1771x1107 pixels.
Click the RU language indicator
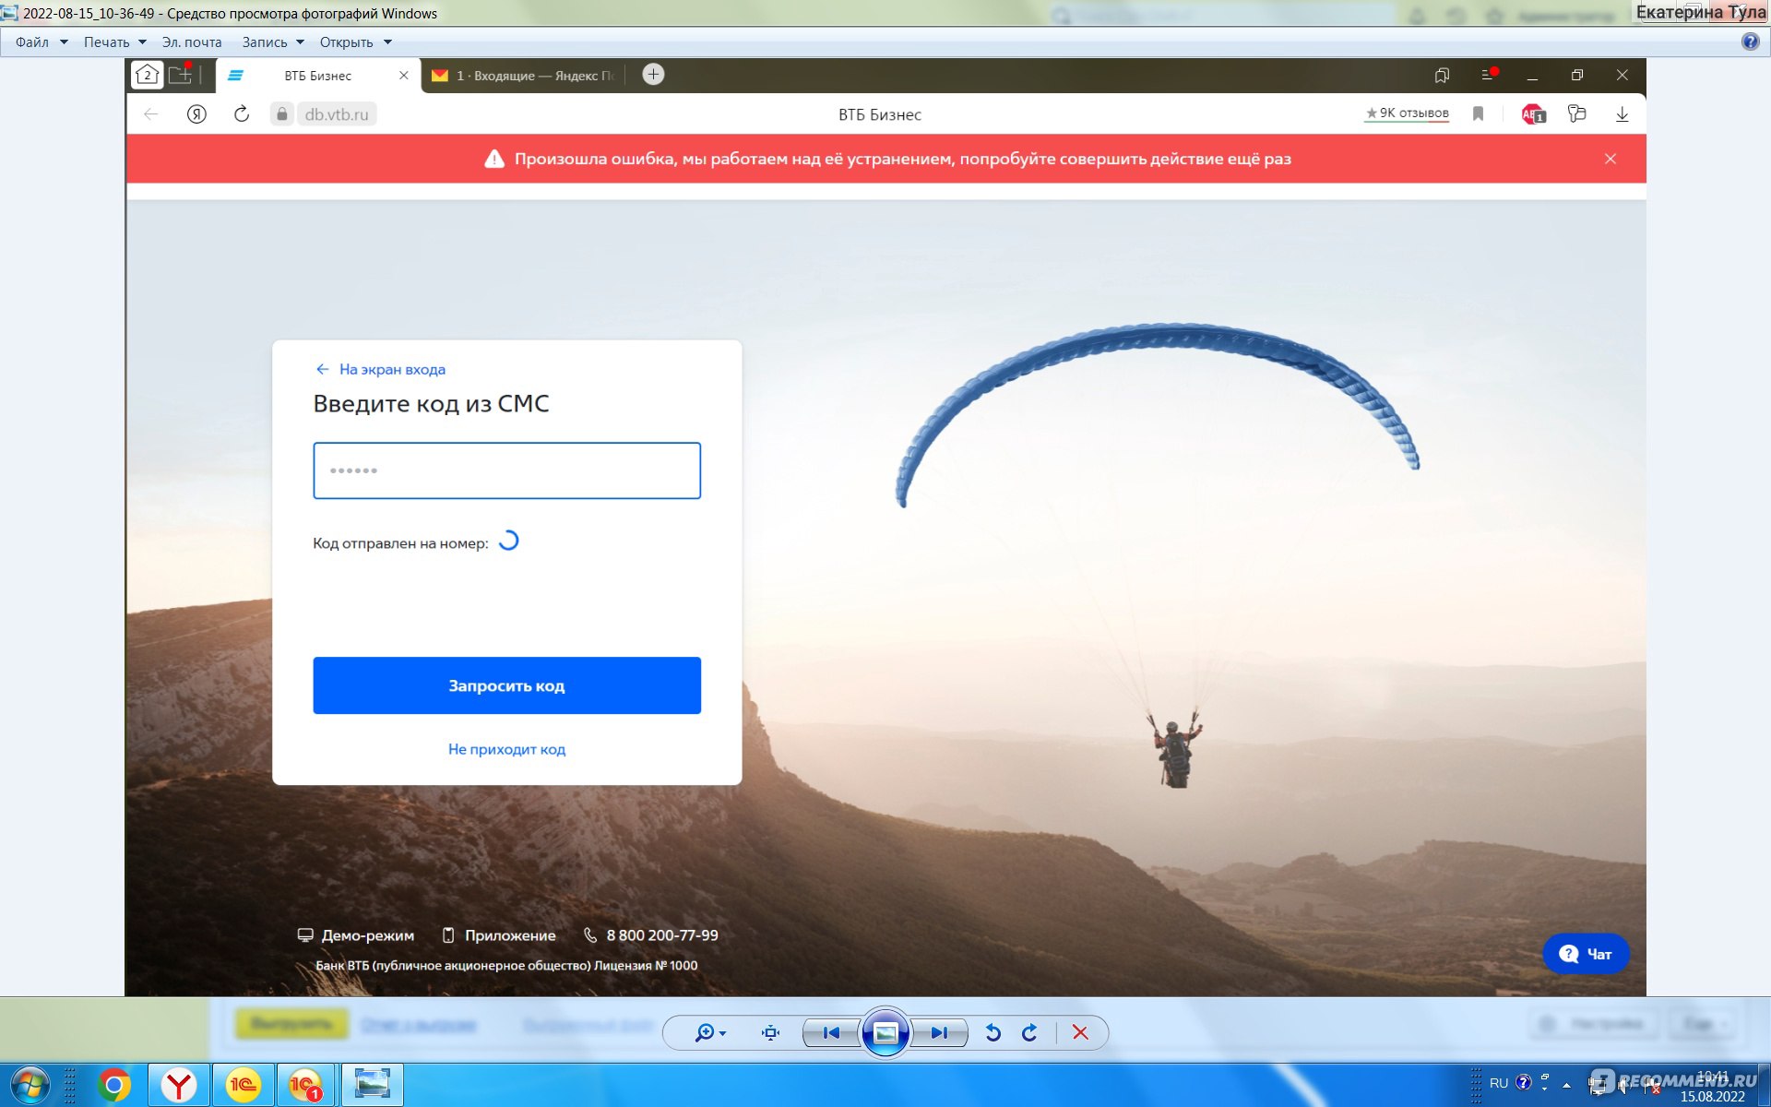(x=1499, y=1082)
